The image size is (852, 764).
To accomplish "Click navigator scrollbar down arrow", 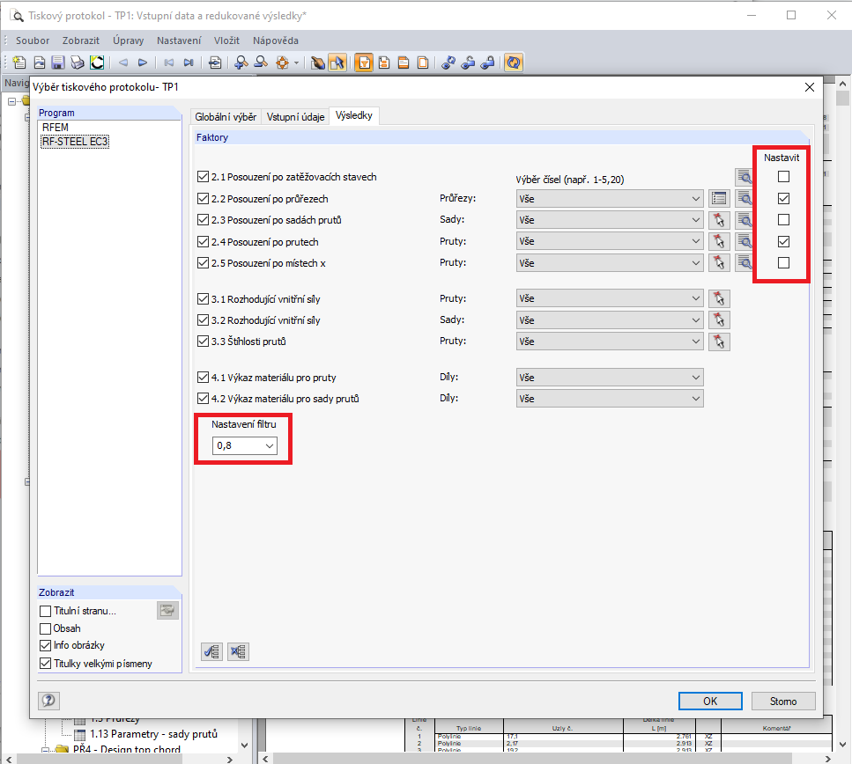I will point(245,745).
